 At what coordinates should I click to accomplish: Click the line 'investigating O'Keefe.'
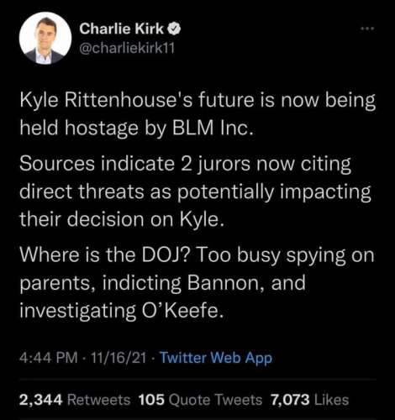pyautogui.click(x=122, y=310)
